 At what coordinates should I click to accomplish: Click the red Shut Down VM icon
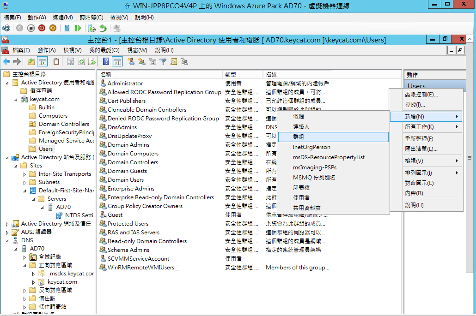pyautogui.click(x=42, y=28)
